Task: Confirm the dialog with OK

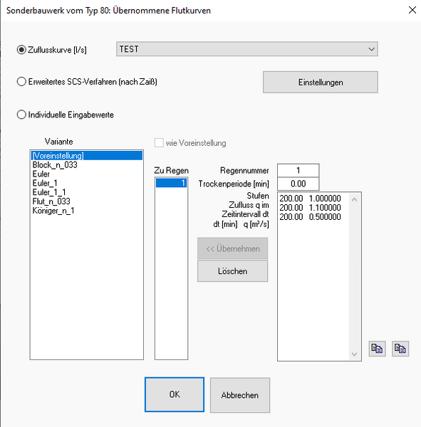Action: 175,394
